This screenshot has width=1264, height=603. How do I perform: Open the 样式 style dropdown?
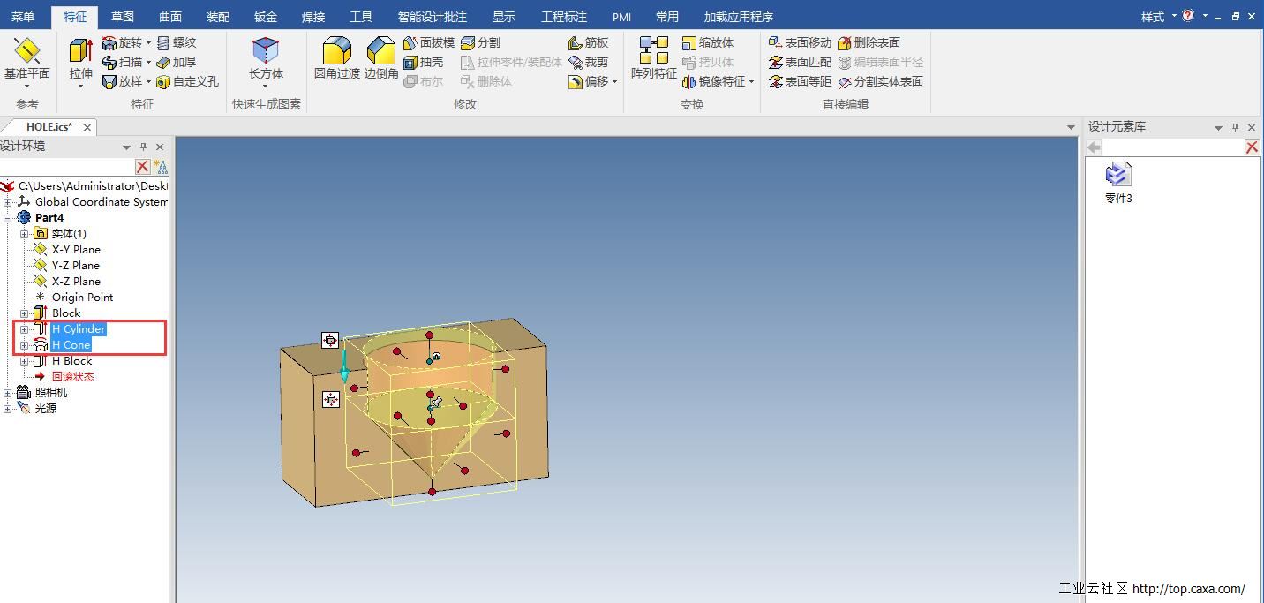pyautogui.click(x=1158, y=17)
